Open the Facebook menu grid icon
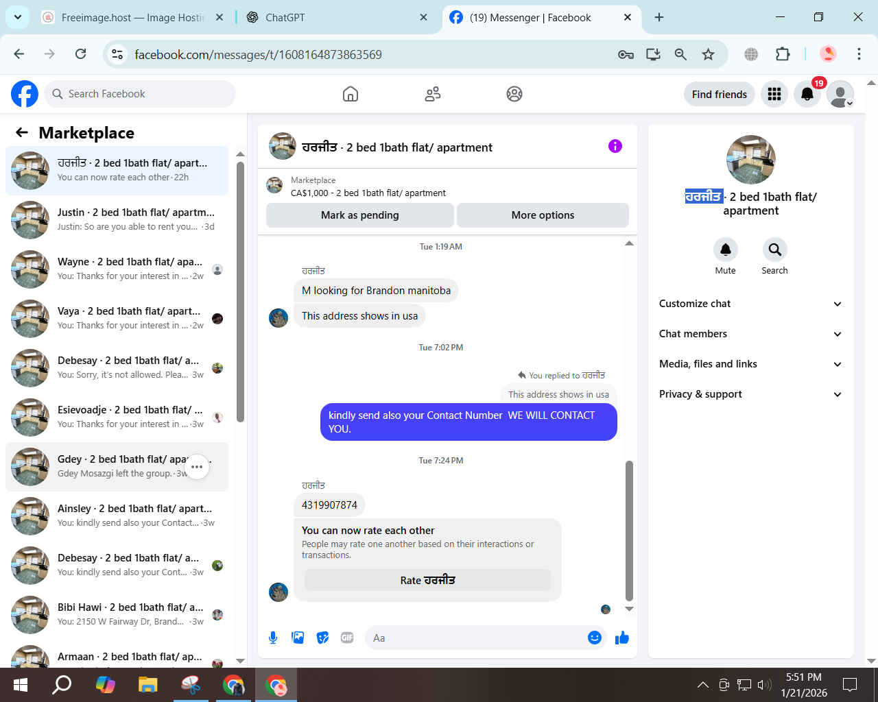878x702 pixels. pyautogui.click(x=774, y=94)
